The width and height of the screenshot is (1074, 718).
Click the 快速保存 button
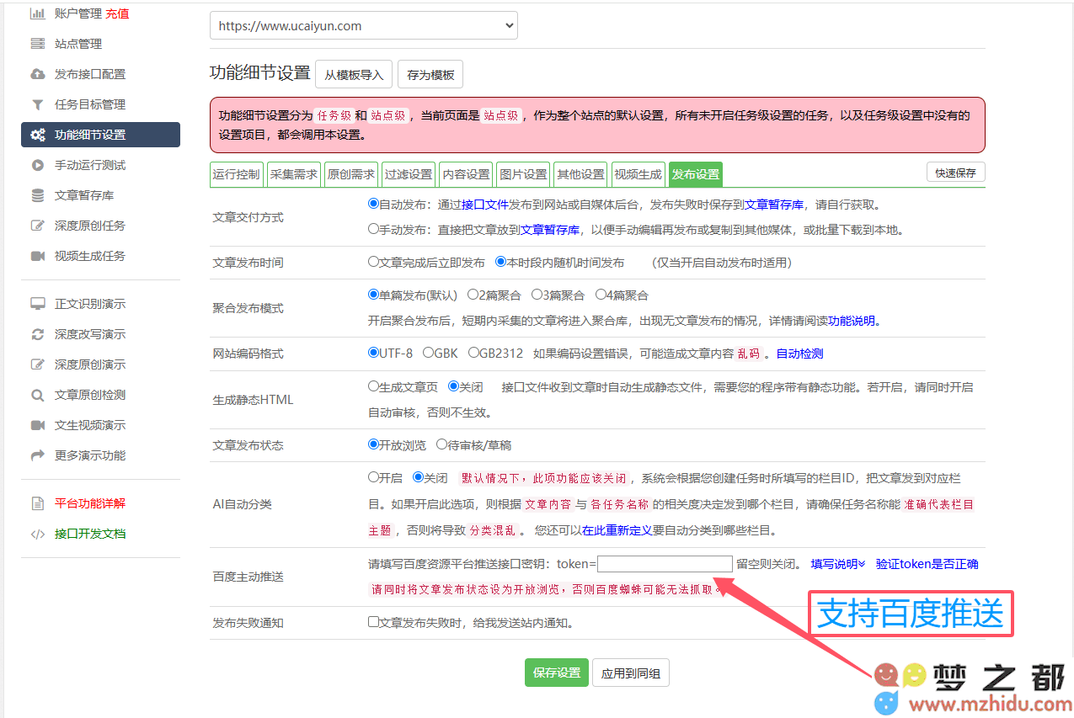(956, 173)
